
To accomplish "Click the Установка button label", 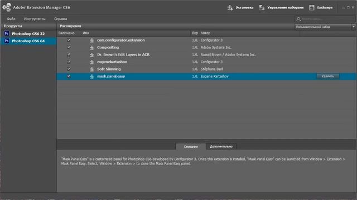I will tap(244, 7).
